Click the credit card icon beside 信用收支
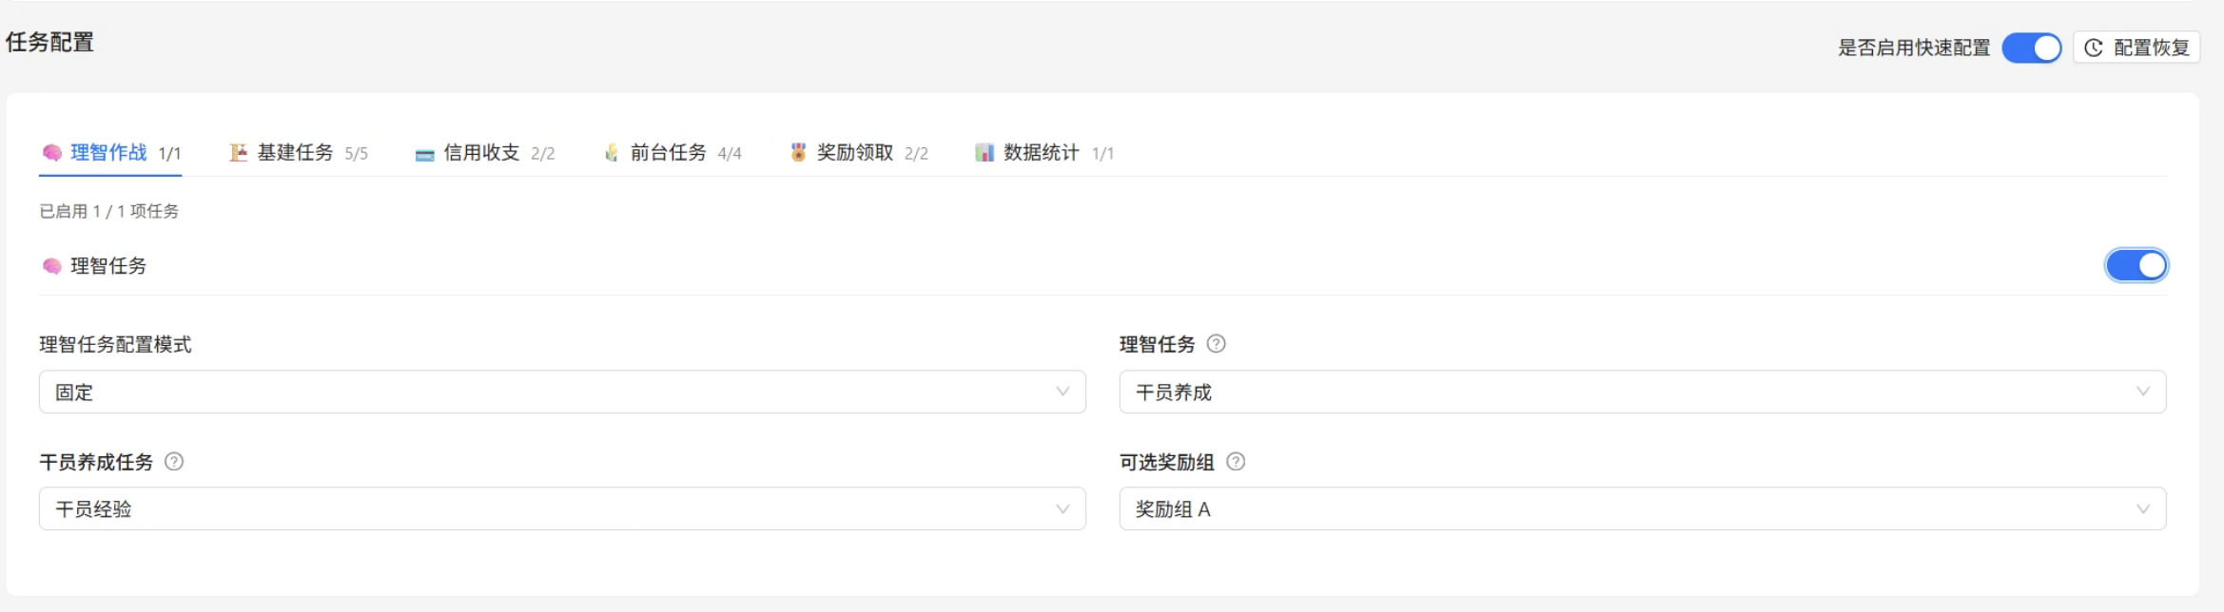Screen dimensions: 2224x612 coord(424,154)
